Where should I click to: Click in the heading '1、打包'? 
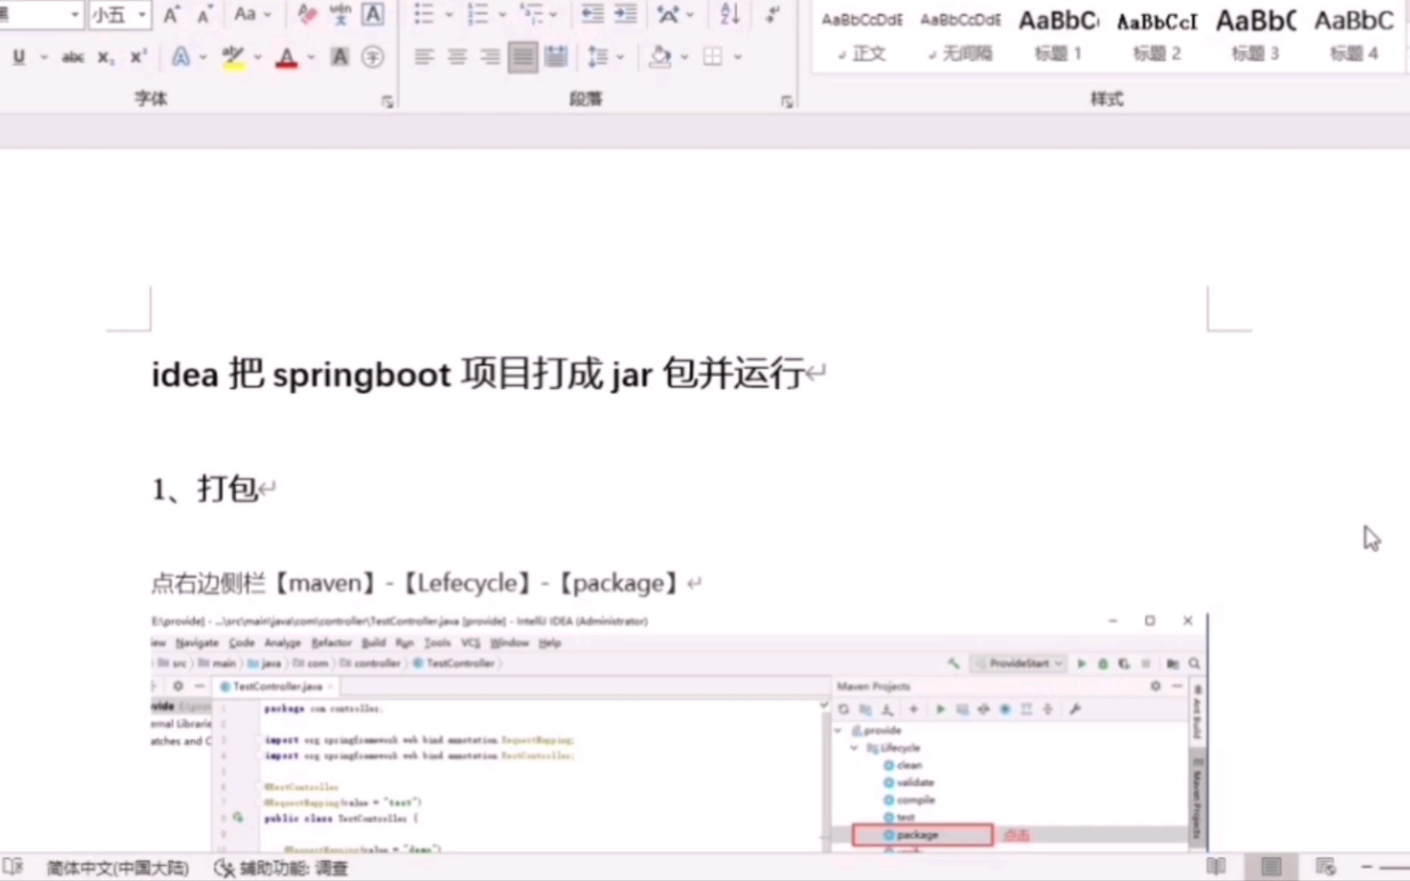click(205, 489)
